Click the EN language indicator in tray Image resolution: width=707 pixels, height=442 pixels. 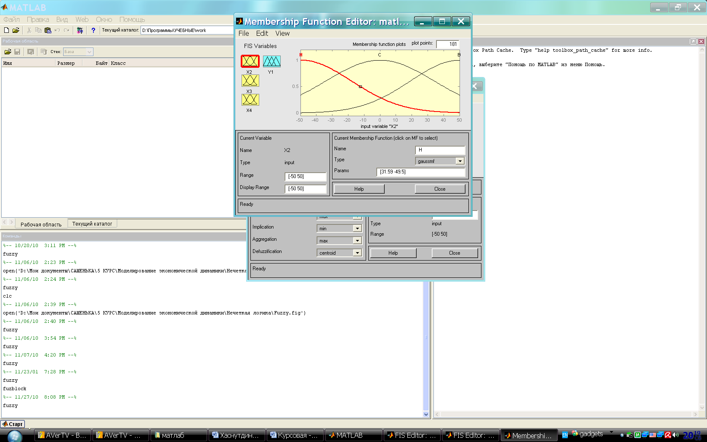tap(565, 435)
